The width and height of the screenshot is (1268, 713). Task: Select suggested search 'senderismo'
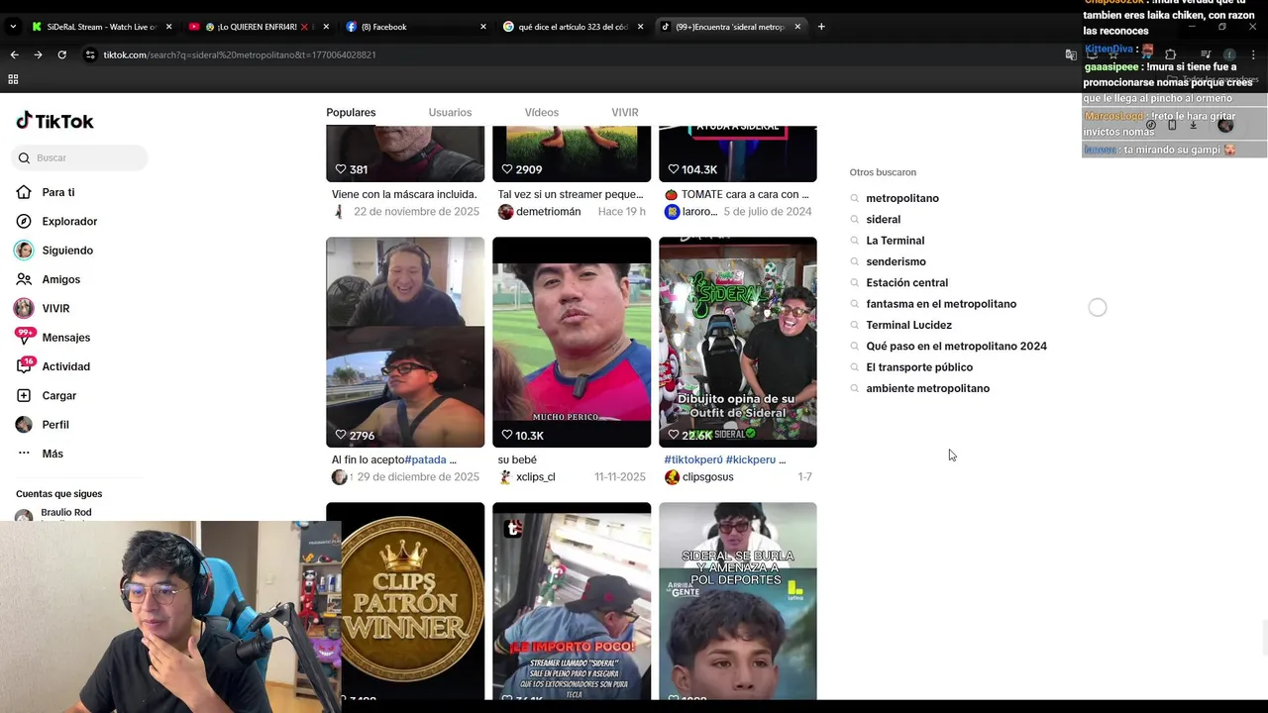[x=896, y=261]
